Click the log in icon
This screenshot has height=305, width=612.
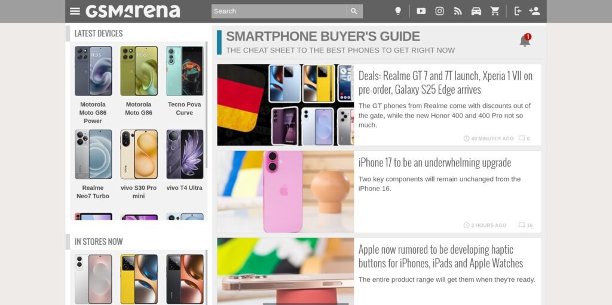518,11
